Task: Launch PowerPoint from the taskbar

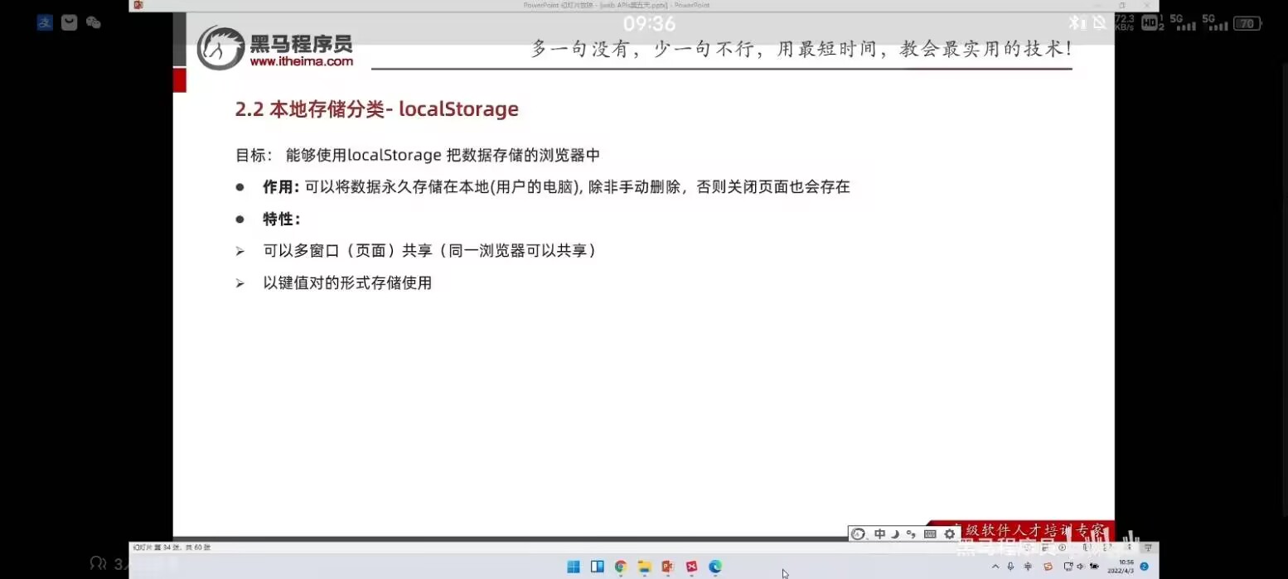Action: (668, 567)
